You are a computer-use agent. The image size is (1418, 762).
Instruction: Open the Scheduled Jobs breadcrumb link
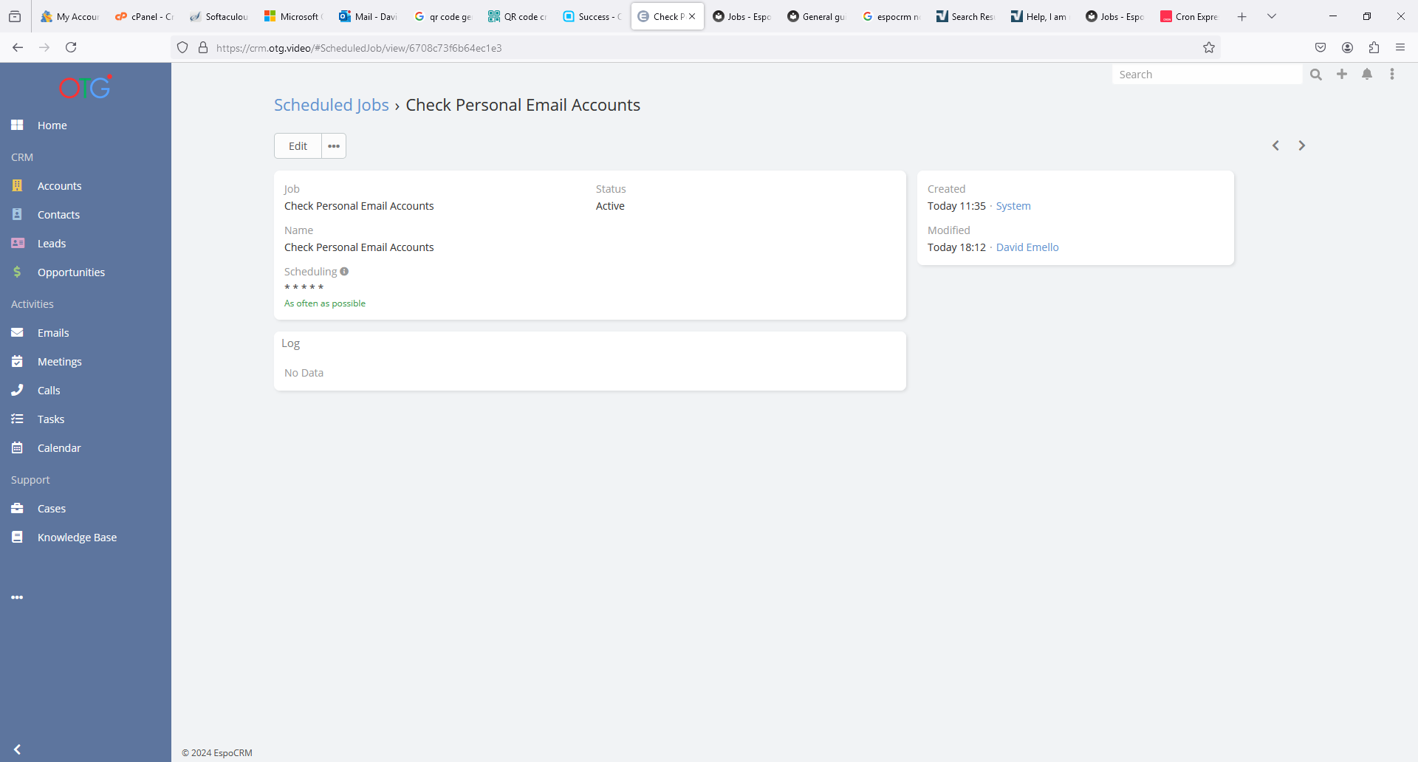(x=331, y=105)
